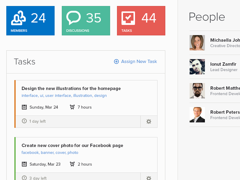Screen dimensions: 240x180
Task: Open the Discussions speech bubble icon
Action: point(73,18)
